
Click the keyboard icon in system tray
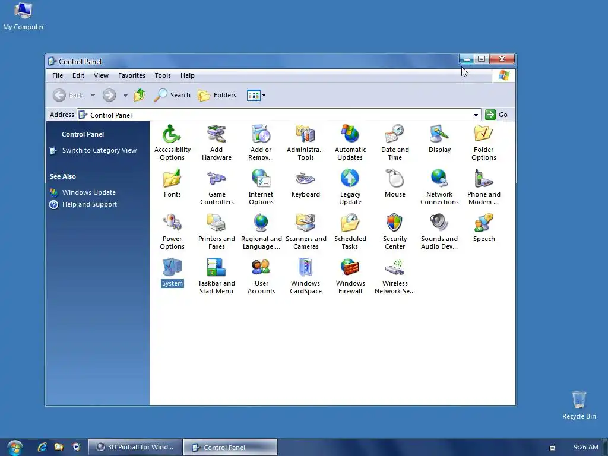pos(552,448)
